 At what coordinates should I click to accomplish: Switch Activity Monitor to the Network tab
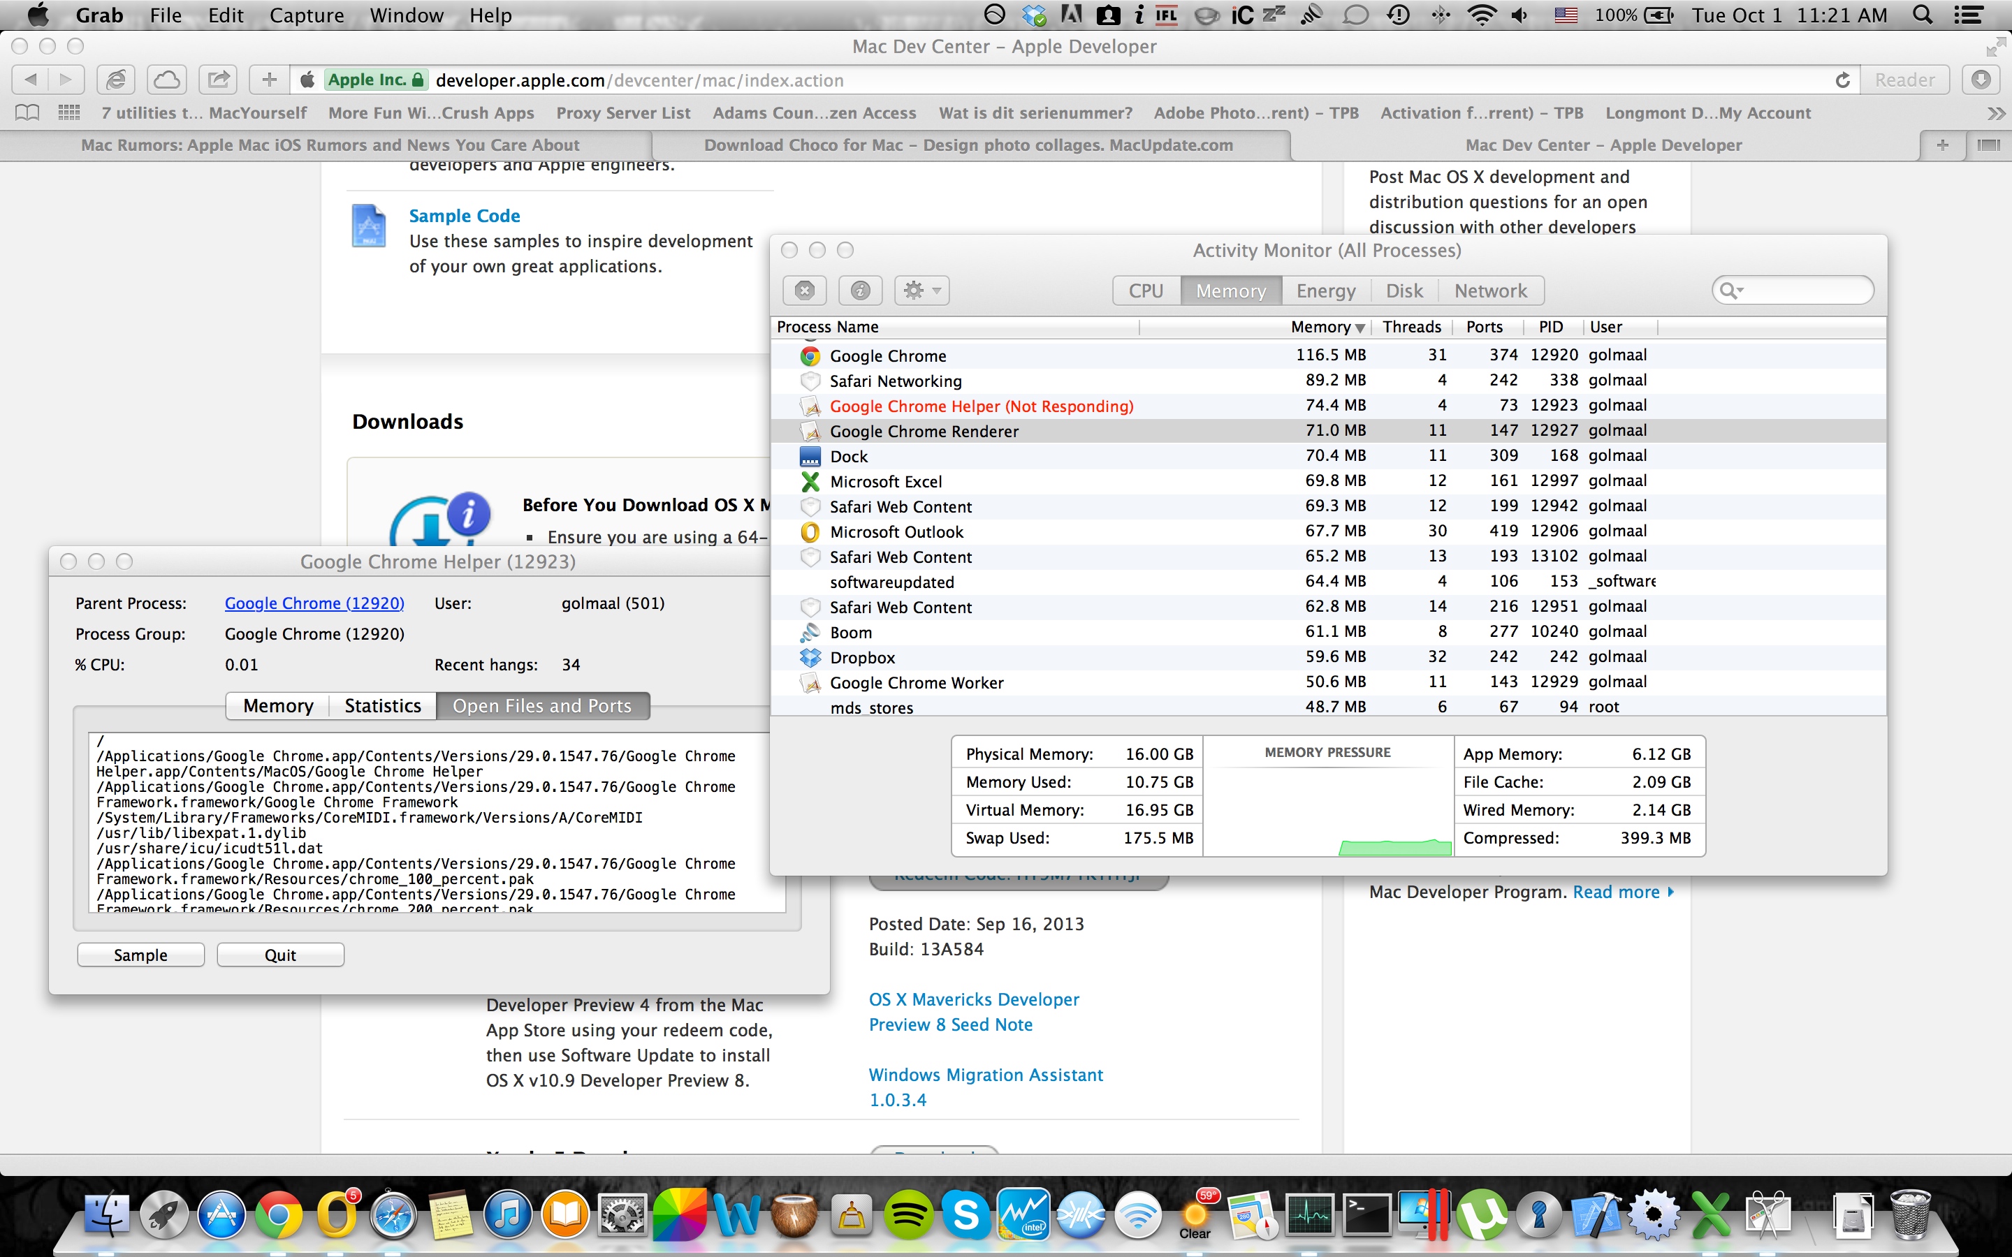(1491, 291)
